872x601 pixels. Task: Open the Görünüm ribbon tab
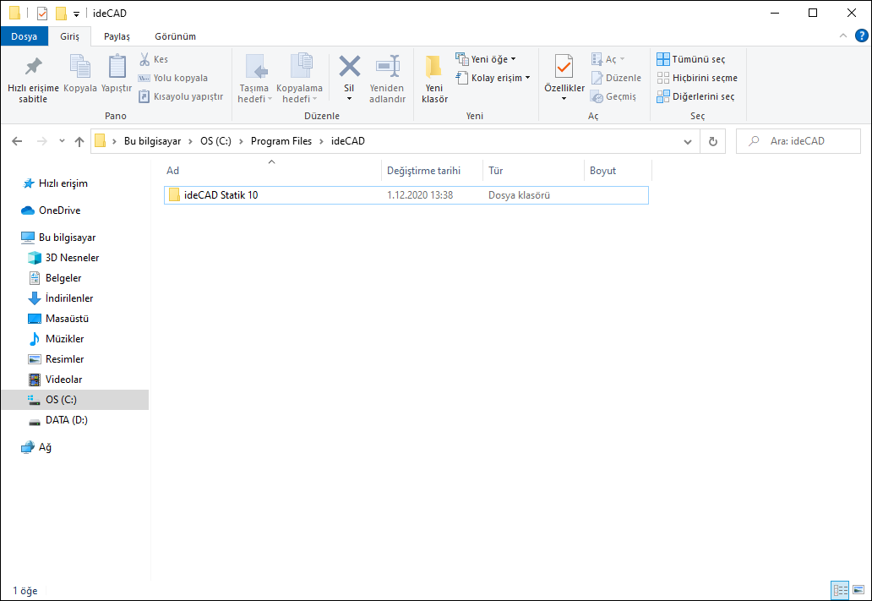[x=175, y=36]
